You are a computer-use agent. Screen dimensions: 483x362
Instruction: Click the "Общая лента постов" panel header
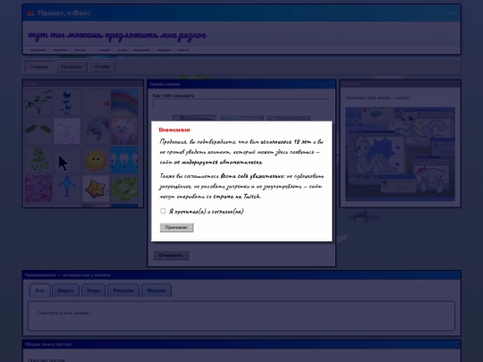click(x=241, y=344)
